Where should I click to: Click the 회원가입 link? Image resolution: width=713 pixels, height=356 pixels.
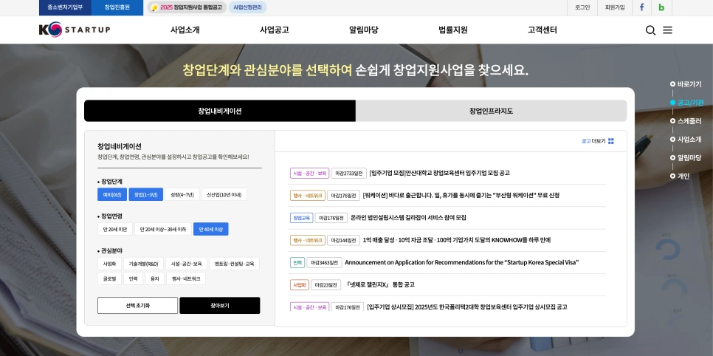(615, 7)
